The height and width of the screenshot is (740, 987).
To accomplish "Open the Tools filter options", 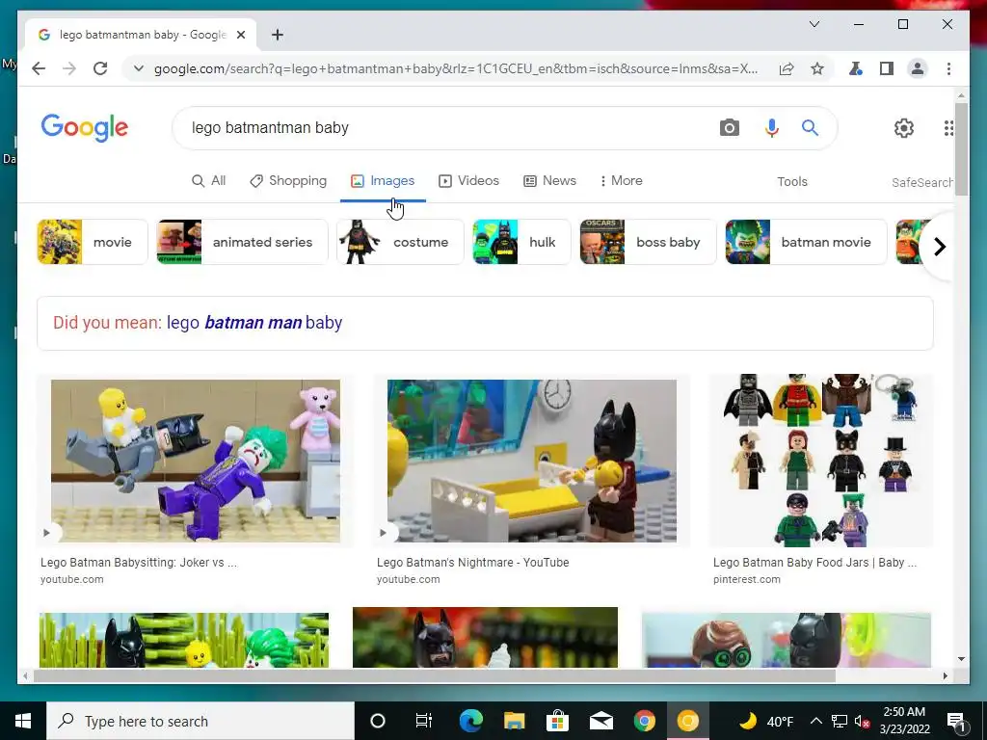I will [792, 181].
